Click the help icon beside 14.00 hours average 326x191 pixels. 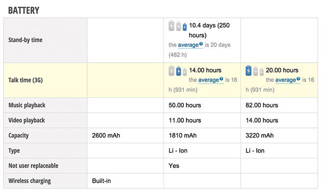coord(221,79)
